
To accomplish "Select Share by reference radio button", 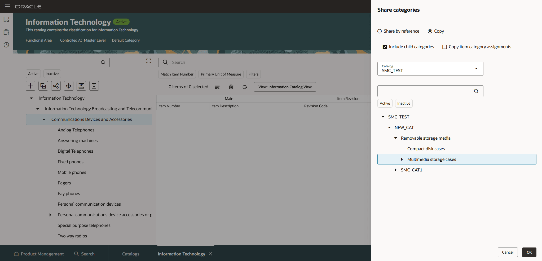I will point(380,31).
